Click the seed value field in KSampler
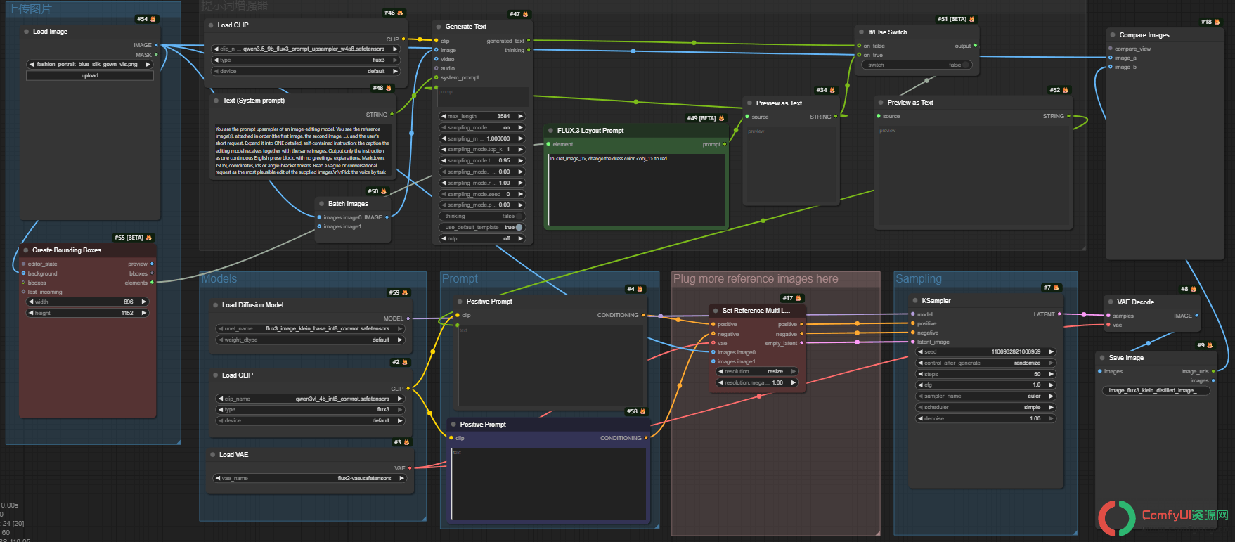Image resolution: width=1235 pixels, height=542 pixels. [x=986, y=352]
